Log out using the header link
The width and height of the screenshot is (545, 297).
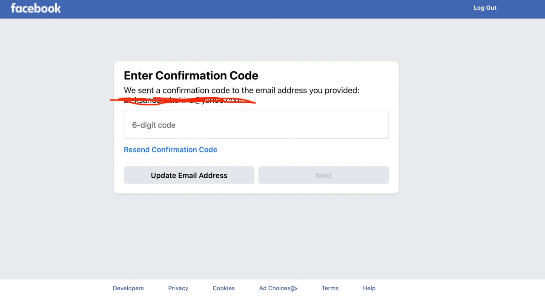[x=485, y=8]
